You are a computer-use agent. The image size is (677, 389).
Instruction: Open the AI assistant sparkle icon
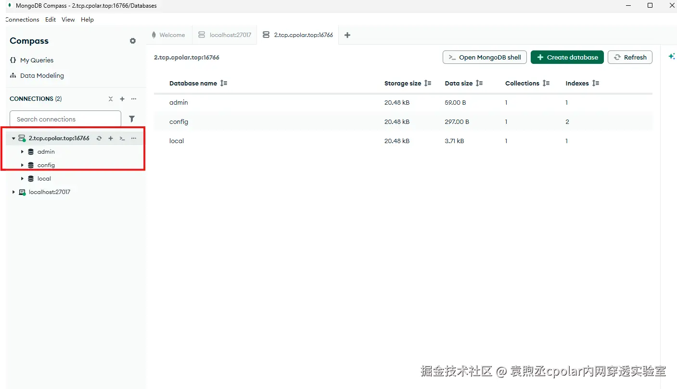(672, 57)
